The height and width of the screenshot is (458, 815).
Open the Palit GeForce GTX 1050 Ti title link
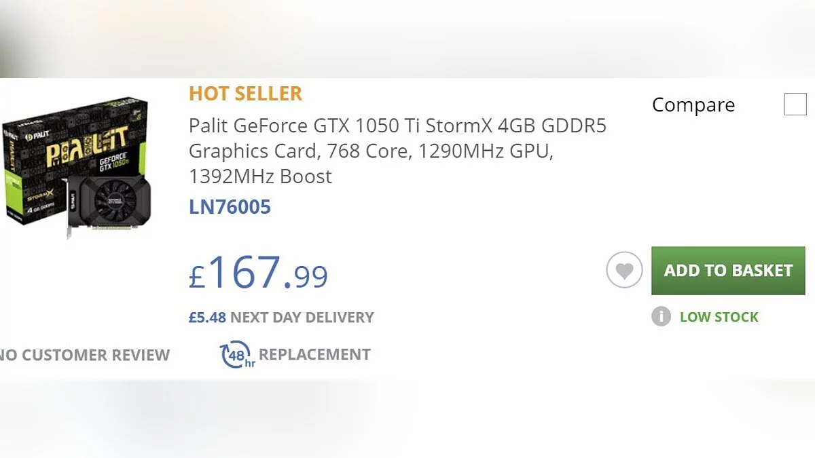pos(397,151)
